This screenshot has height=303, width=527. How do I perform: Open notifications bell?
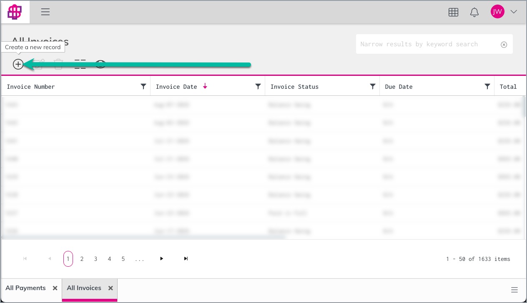point(474,12)
